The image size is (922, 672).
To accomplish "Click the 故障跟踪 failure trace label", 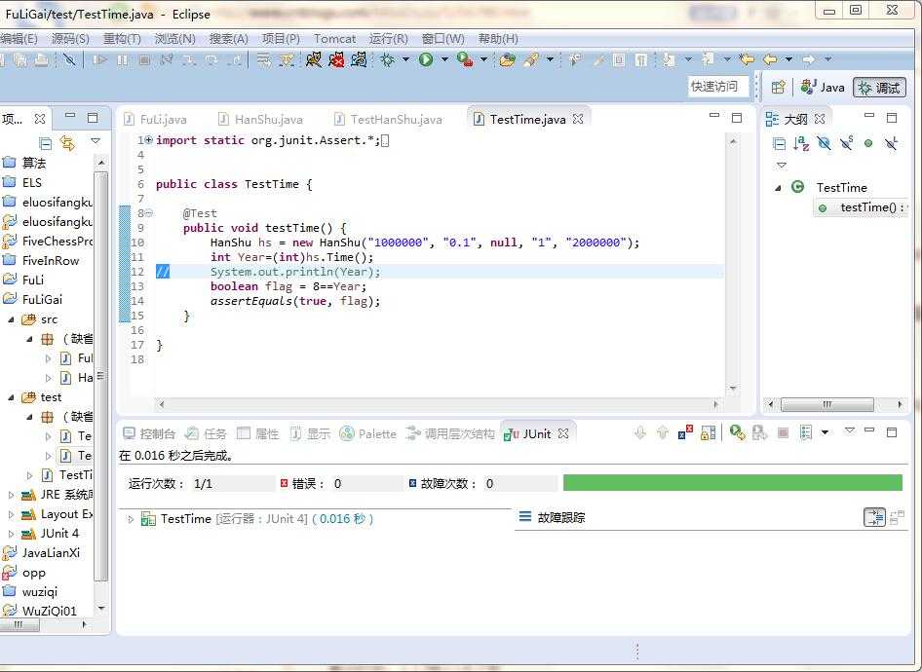I will tap(561, 517).
